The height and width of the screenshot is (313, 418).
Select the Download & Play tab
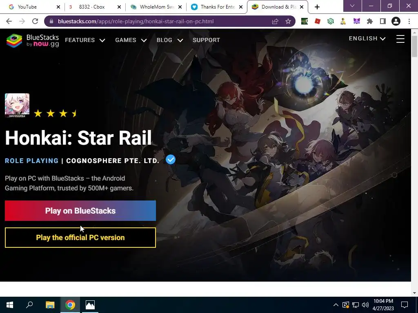[278, 7]
